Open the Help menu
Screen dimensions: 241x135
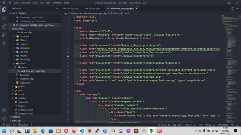pos(66,3)
